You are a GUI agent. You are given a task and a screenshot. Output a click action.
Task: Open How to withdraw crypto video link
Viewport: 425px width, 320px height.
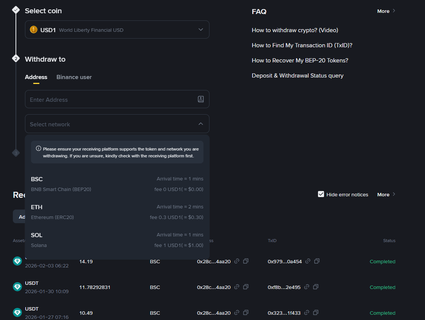pyautogui.click(x=295, y=30)
